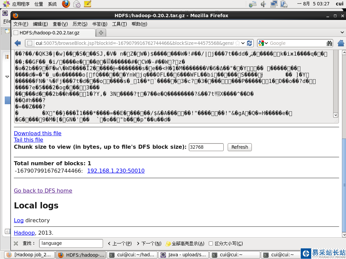346x259 pixels.
Task: Open the 查看 menu
Action: [x=60, y=24]
